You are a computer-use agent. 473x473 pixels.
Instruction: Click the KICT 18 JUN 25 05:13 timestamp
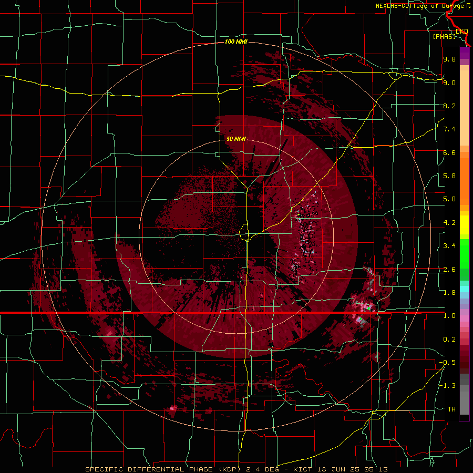340,469
